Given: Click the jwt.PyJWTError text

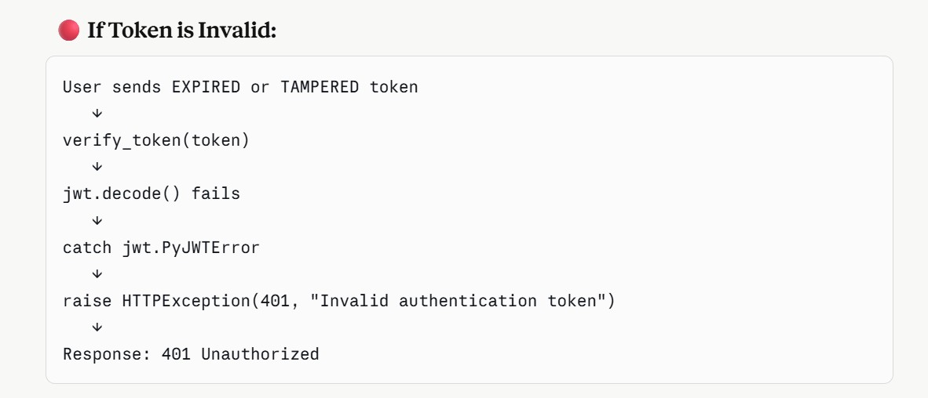Looking at the screenshot, I should 191,248.
